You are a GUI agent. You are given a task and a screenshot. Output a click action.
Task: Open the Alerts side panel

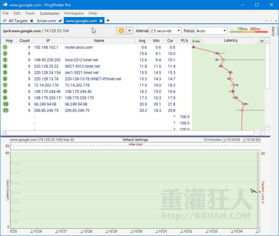[273, 31]
